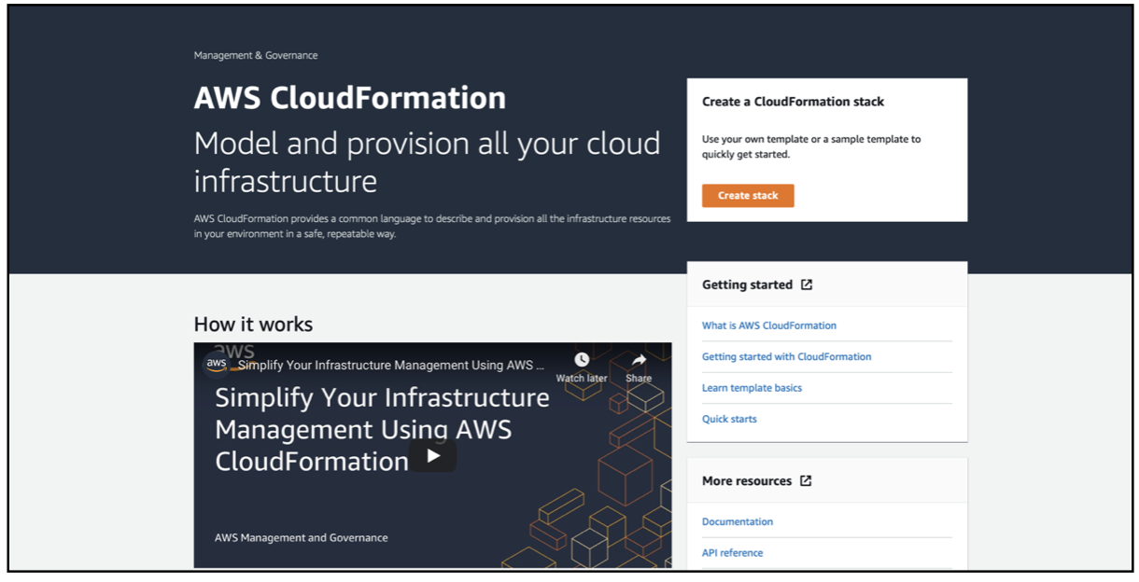
Task: Play the CloudFormation video
Action: pos(433,455)
